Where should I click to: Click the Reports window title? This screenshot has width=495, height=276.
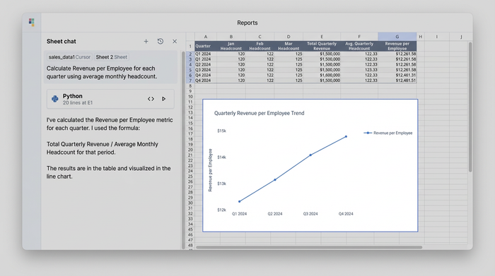tap(248, 23)
